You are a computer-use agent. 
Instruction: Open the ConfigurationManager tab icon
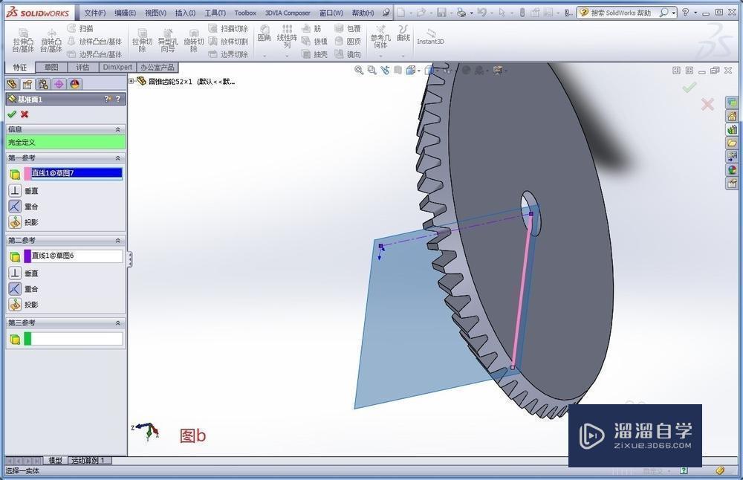(43, 84)
